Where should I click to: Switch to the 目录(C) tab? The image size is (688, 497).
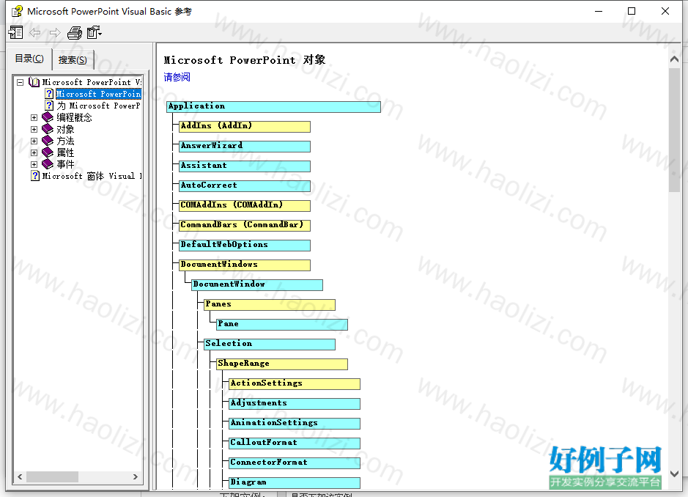click(x=29, y=59)
